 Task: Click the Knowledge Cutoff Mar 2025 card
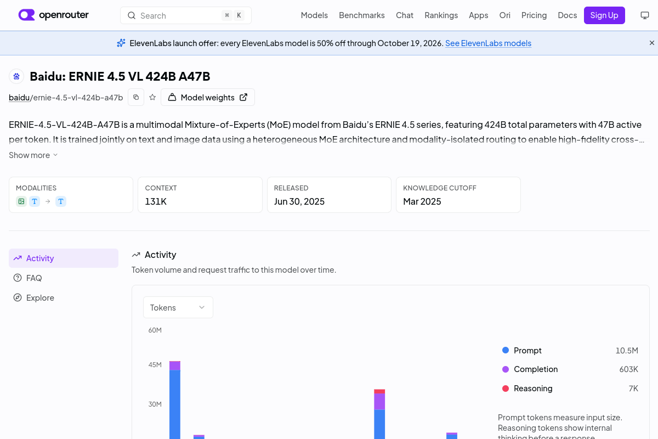[458, 195]
